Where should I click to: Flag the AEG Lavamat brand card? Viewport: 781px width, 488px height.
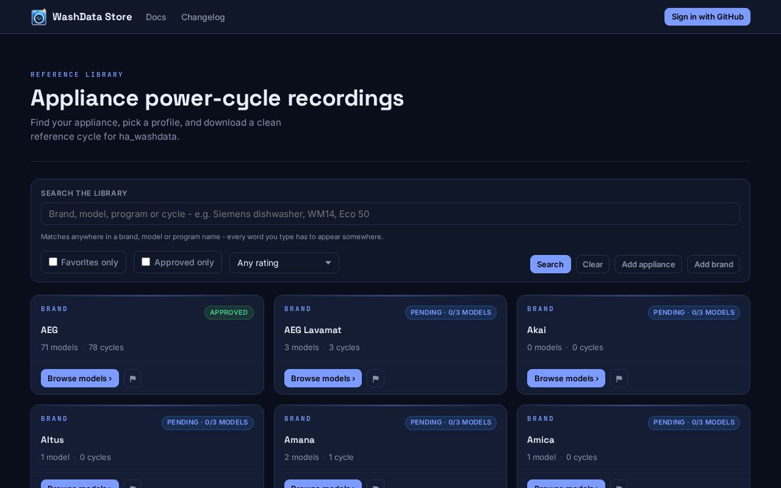click(375, 378)
